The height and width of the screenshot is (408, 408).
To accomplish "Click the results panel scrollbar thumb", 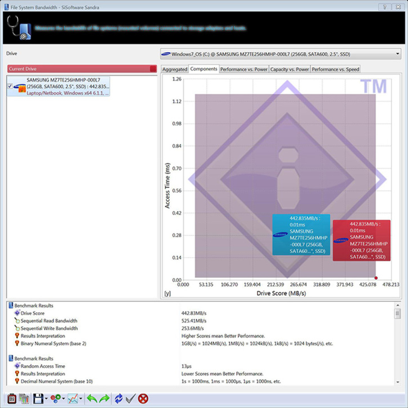I will [398, 313].
